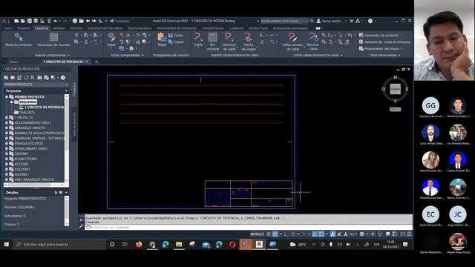The width and height of the screenshot is (475, 267).
Task: Click the Autodesk App Store cart icon
Action: tap(351, 21)
